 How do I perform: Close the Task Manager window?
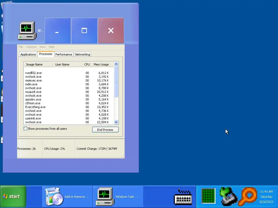pos(111,31)
